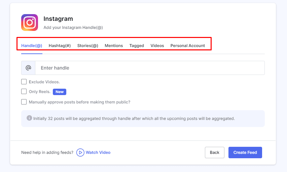The height and width of the screenshot is (172, 287).
Task: Click the @ symbol icon beside handle field
Action: (x=28, y=68)
